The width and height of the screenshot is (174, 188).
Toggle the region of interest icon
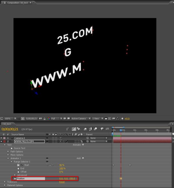(65, 118)
